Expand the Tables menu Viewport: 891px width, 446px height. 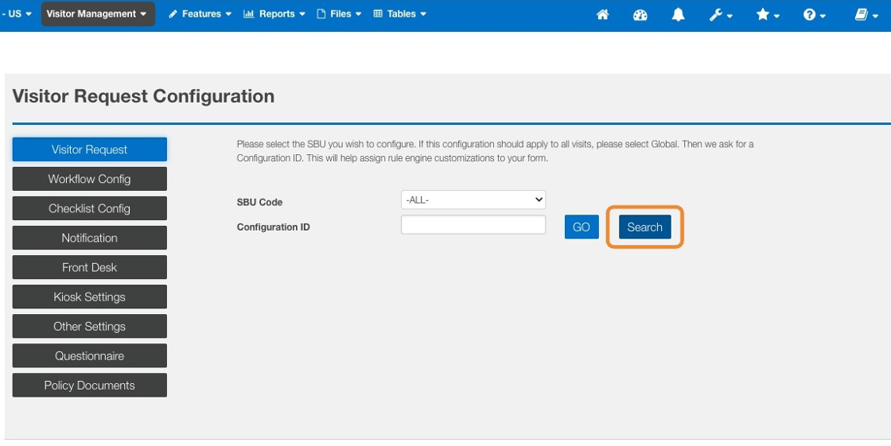[399, 14]
